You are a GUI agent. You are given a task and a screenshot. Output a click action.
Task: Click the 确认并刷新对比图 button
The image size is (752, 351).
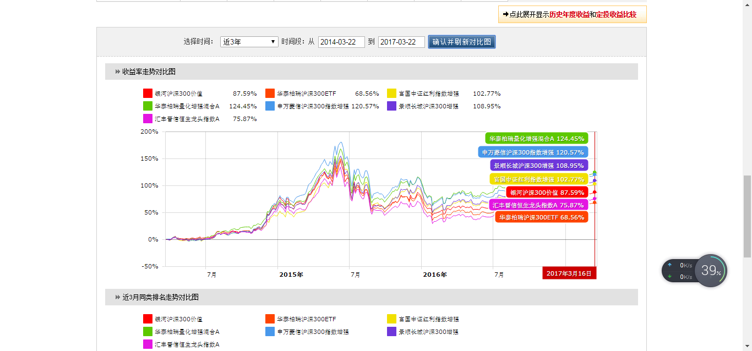pos(461,41)
